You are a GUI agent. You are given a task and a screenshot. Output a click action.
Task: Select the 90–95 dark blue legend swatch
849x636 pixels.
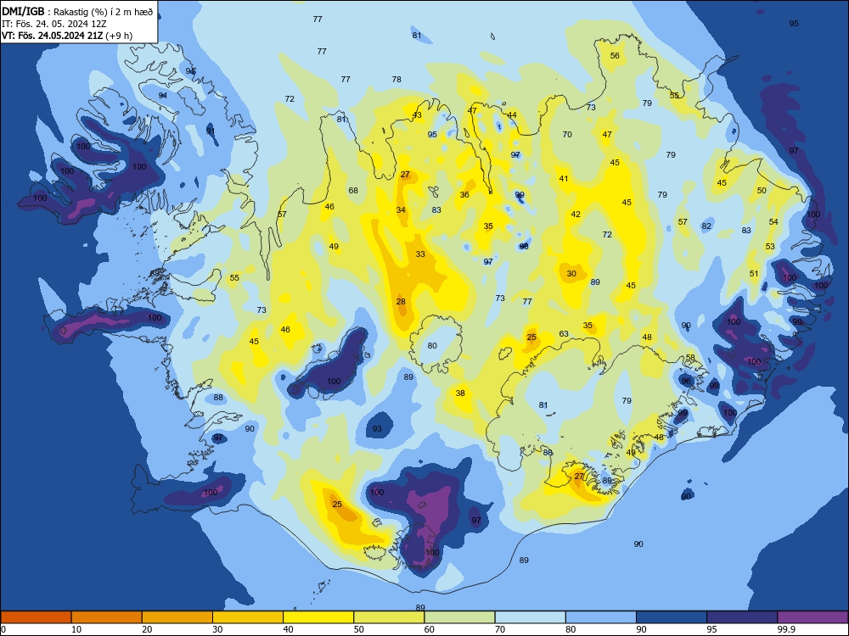672,617
